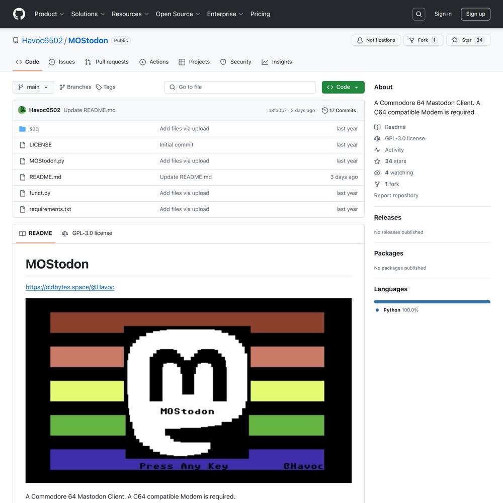This screenshot has height=503, width=503.
Task: Open the 17 Commits history link
Action: pos(339,110)
